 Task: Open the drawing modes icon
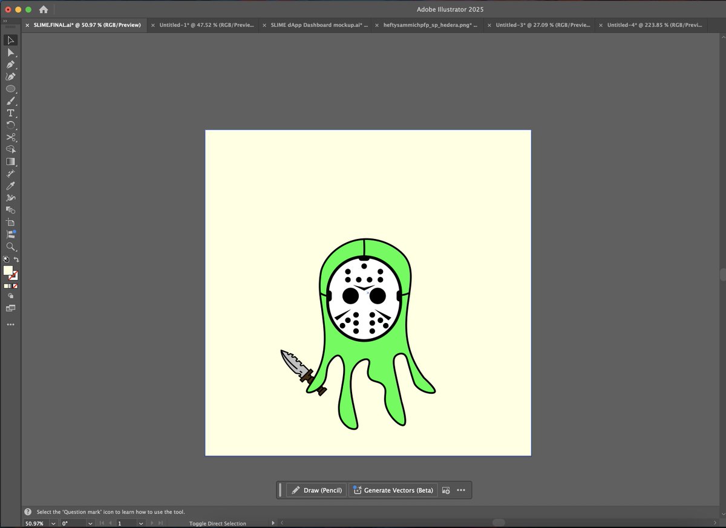[x=10, y=296]
